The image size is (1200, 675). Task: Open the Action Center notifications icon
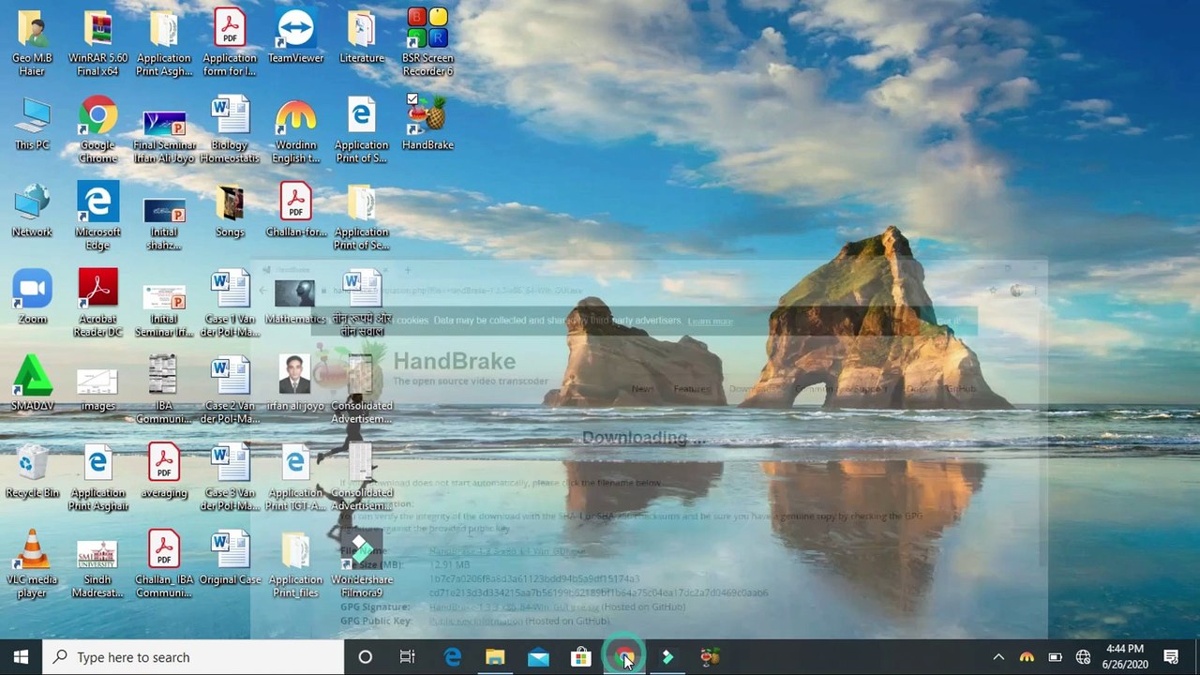(x=1171, y=657)
